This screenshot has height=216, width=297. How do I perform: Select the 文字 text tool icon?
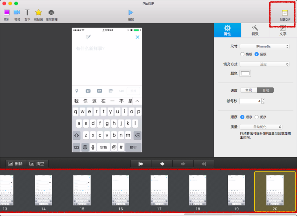pos(27,13)
